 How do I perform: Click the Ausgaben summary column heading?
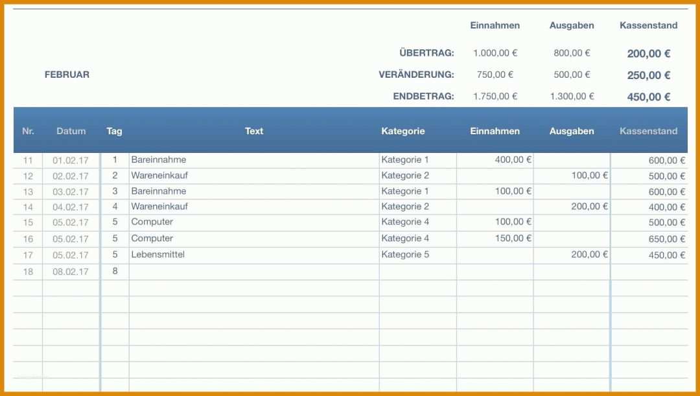click(572, 25)
